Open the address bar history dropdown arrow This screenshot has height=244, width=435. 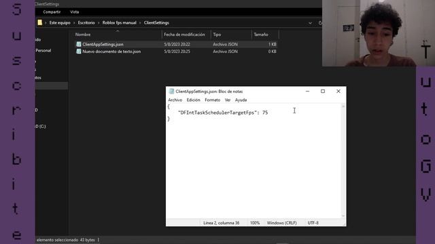pyautogui.click(x=310, y=23)
